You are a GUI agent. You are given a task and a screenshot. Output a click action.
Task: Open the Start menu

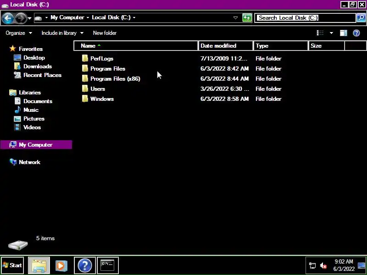12,265
